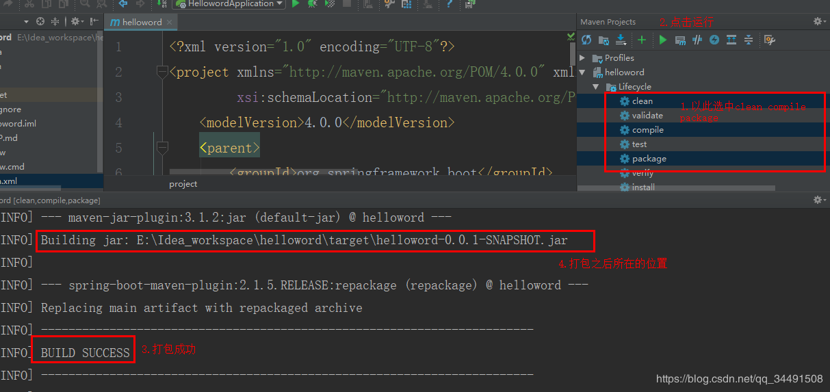Open HellowordApplication run configuration dropdown

coord(229,4)
